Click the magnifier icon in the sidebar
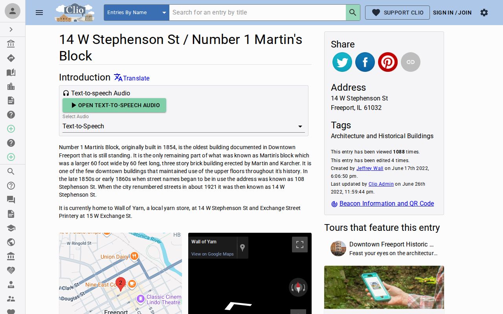This screenshot has height=314, width=503. pyautogui.click(x=11, y=172)
